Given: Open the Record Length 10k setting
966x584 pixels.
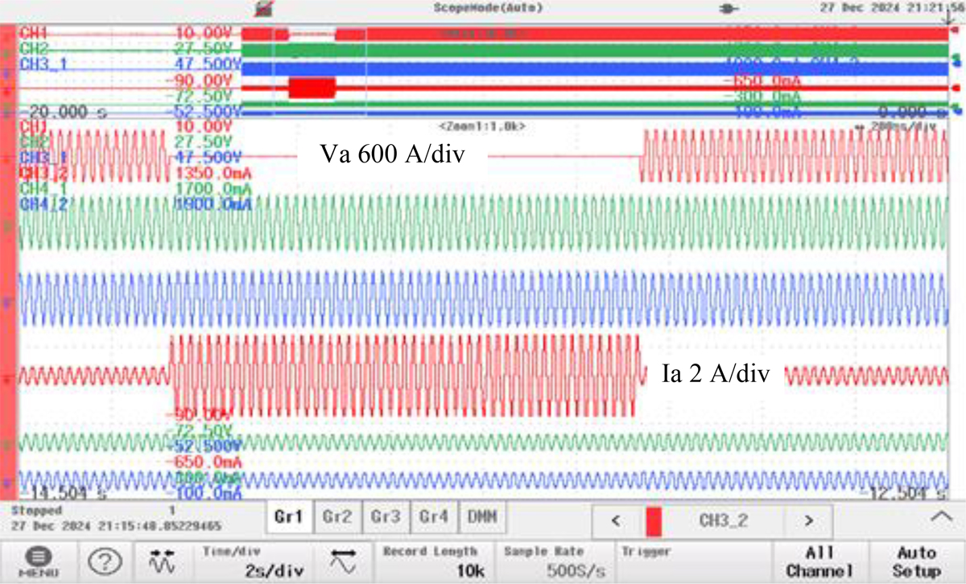Looking at the screenshot, I should [x=433, y=561].
